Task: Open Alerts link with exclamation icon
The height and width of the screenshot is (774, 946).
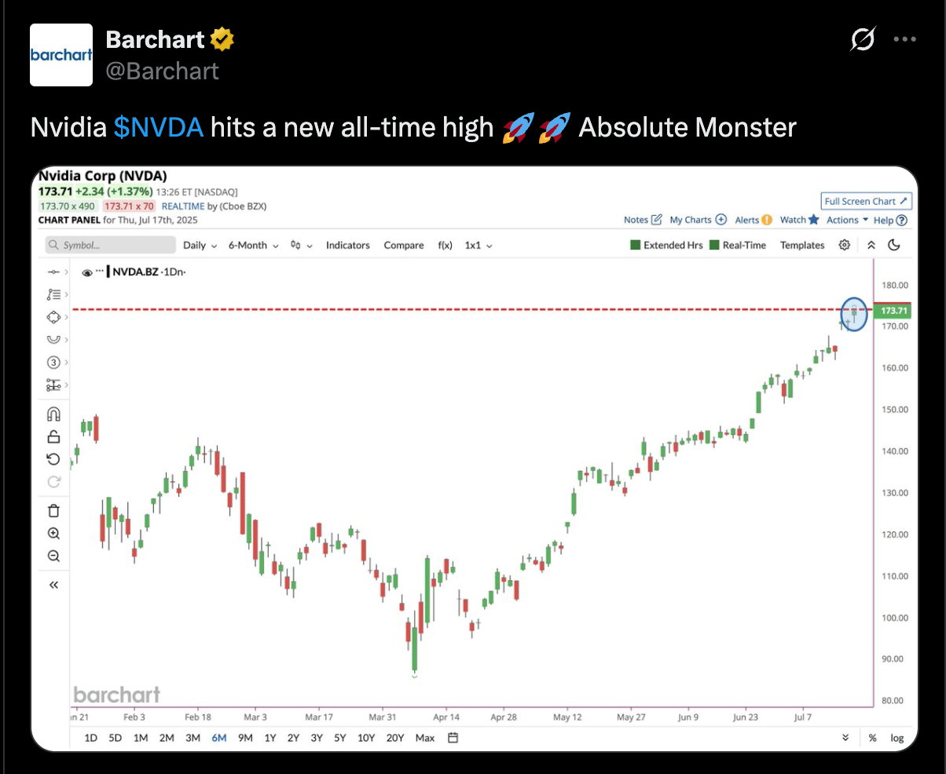Action: click(x=753, y=221)
